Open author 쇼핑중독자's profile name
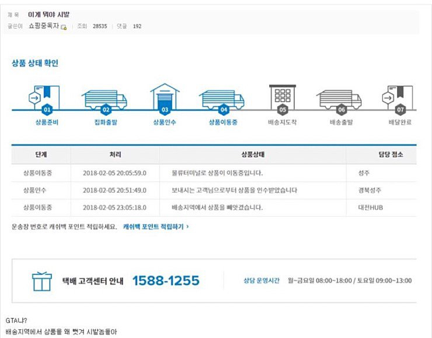The height and width of the screenshot is (338, 432). tap(44, 26)
